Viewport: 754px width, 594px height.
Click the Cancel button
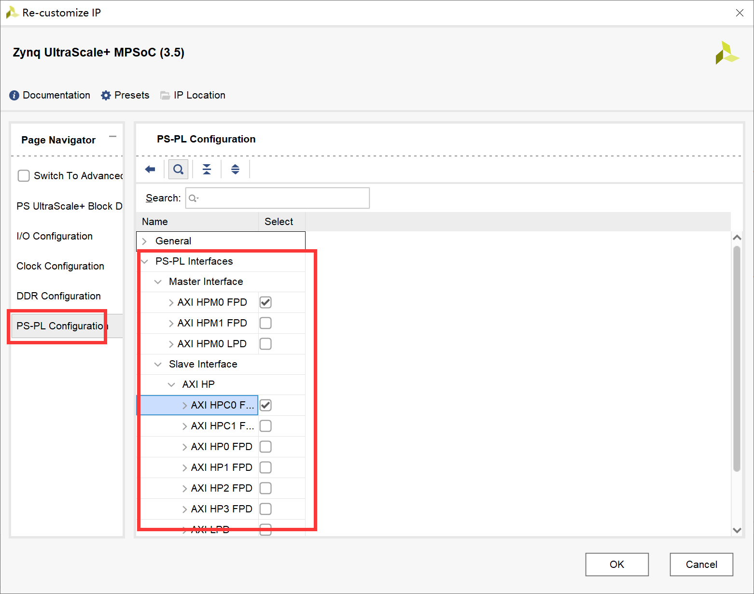pyautogui.click(x=701, y=565)
